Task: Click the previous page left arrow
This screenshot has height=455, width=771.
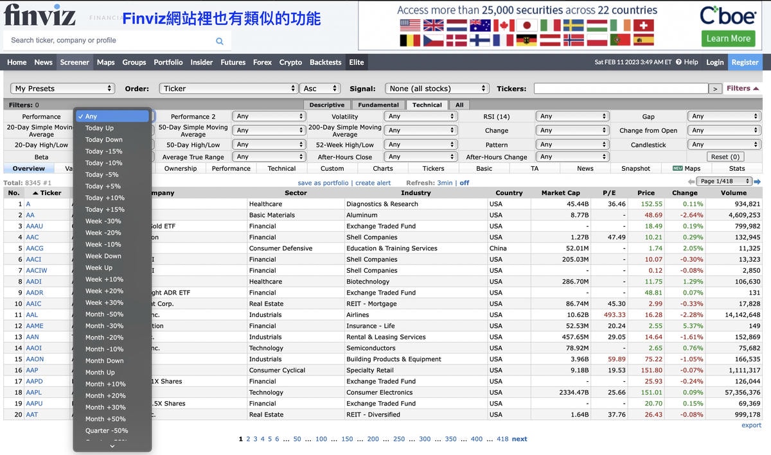Action: (x=691, y=182)
